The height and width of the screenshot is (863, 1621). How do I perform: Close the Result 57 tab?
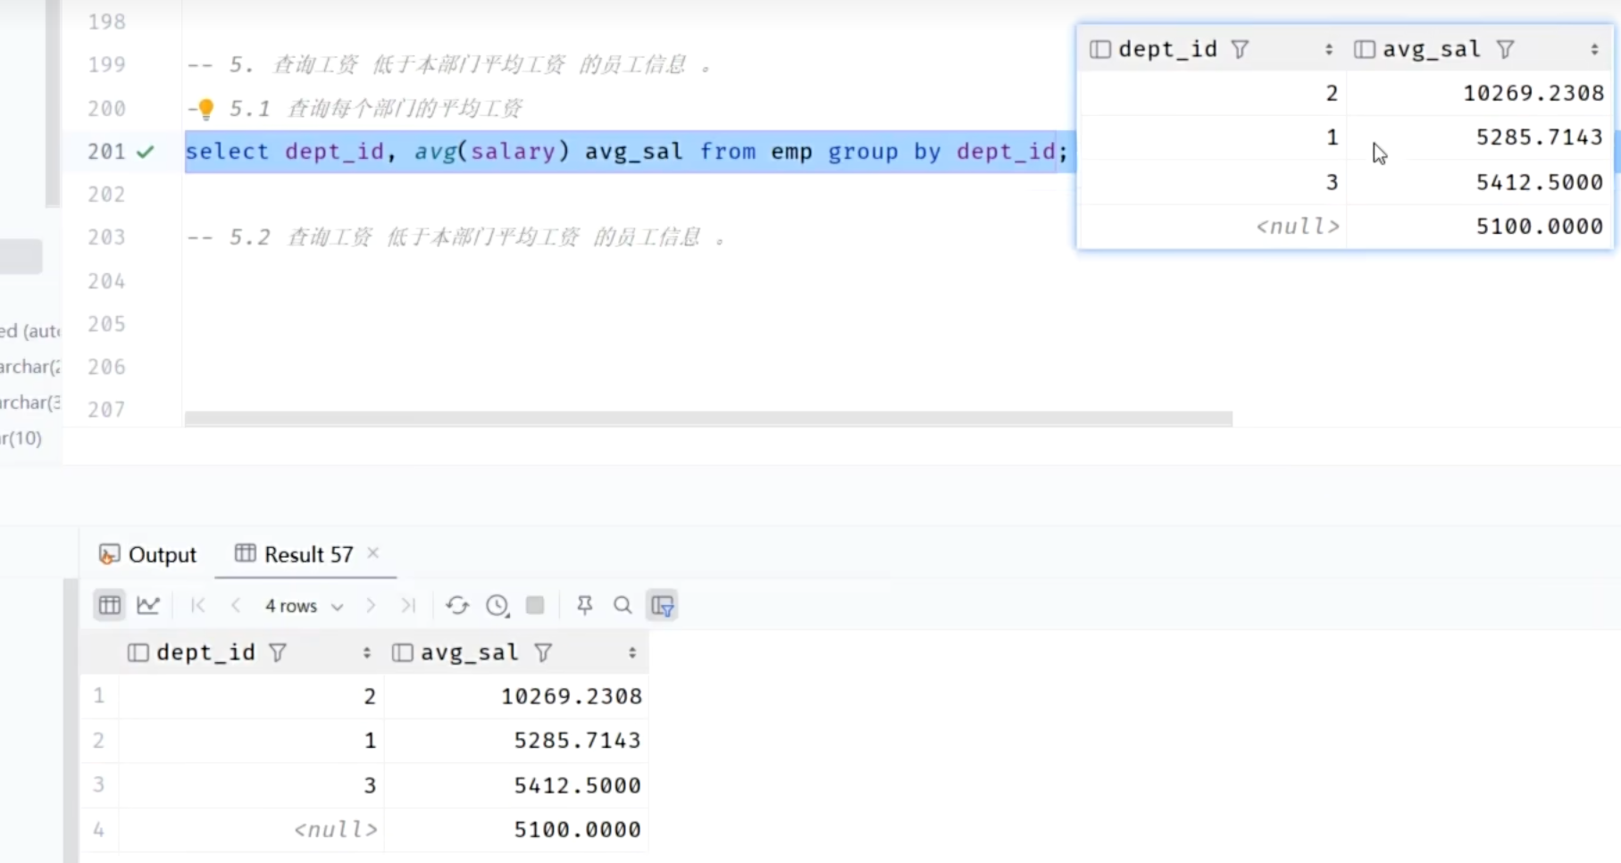pyautogui.click(x=373, y=553)
